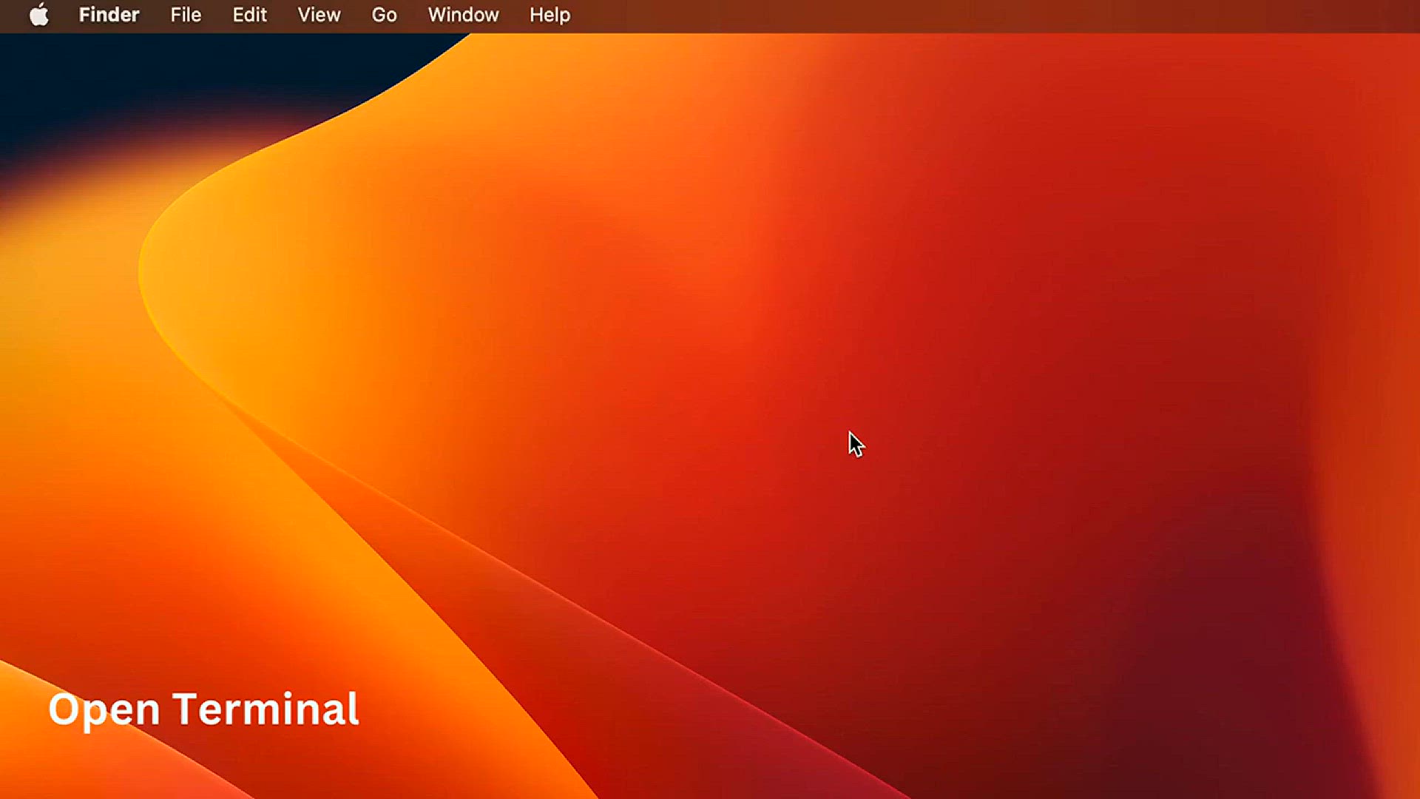
Task: Open the File menu
Action: (186, 15)
